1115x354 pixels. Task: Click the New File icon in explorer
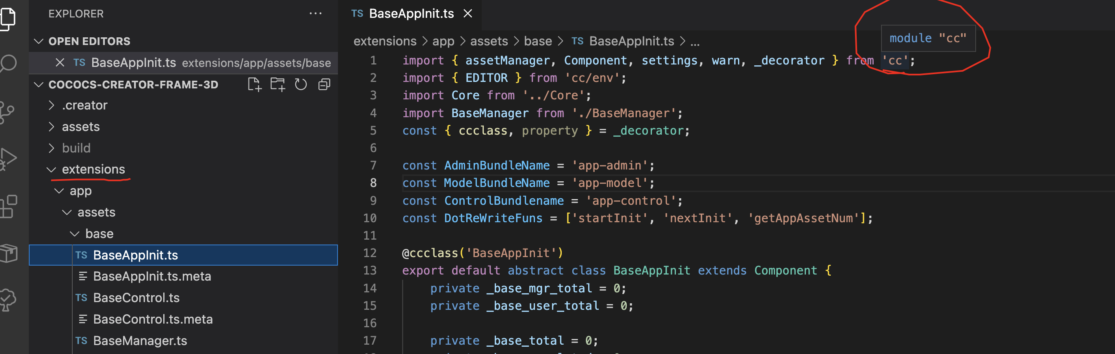point(255,85)
